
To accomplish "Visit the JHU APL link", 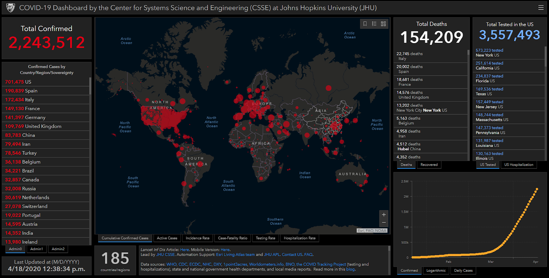I will point(272,255).
